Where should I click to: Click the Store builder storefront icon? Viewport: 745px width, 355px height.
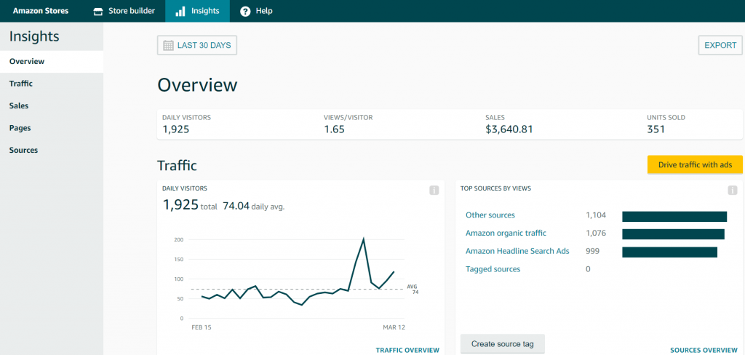click(98, 11)
